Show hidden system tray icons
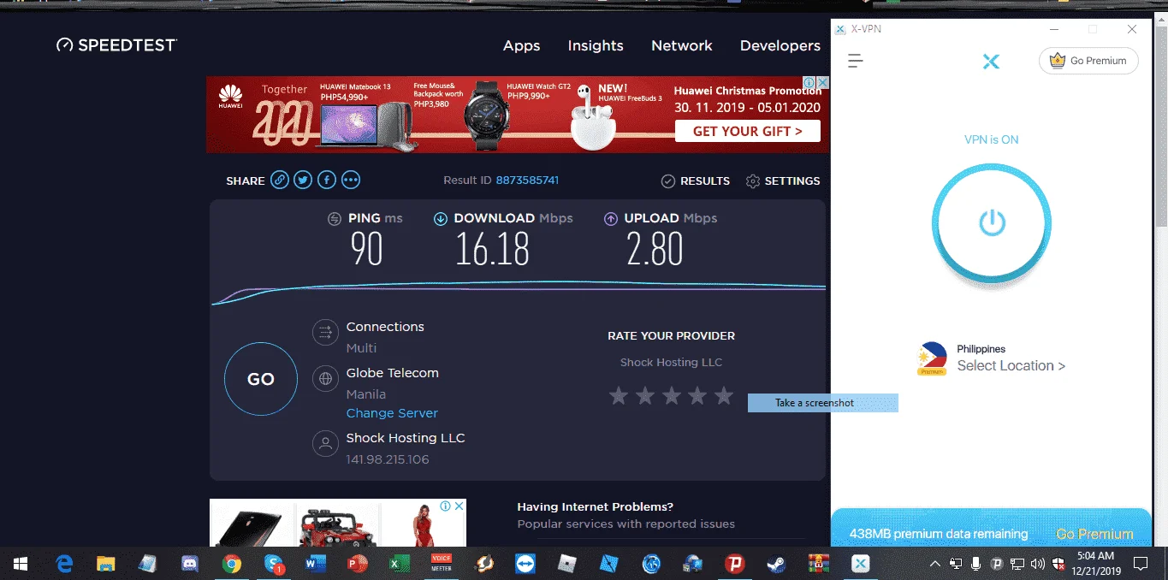The width and height of the screenshot is (1168, 580). tap(935, 564)
